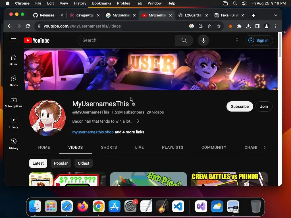
Task: Expand channel description chevron
Action: click(138, 121)
